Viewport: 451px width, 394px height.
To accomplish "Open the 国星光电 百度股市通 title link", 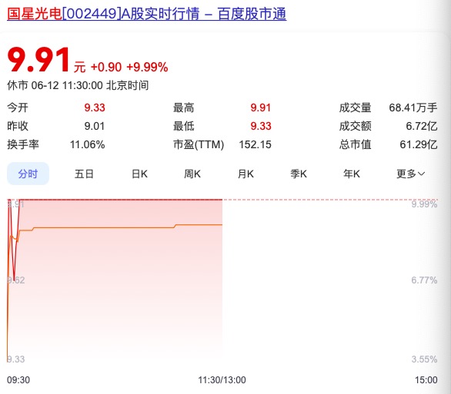I will (147, 14).
